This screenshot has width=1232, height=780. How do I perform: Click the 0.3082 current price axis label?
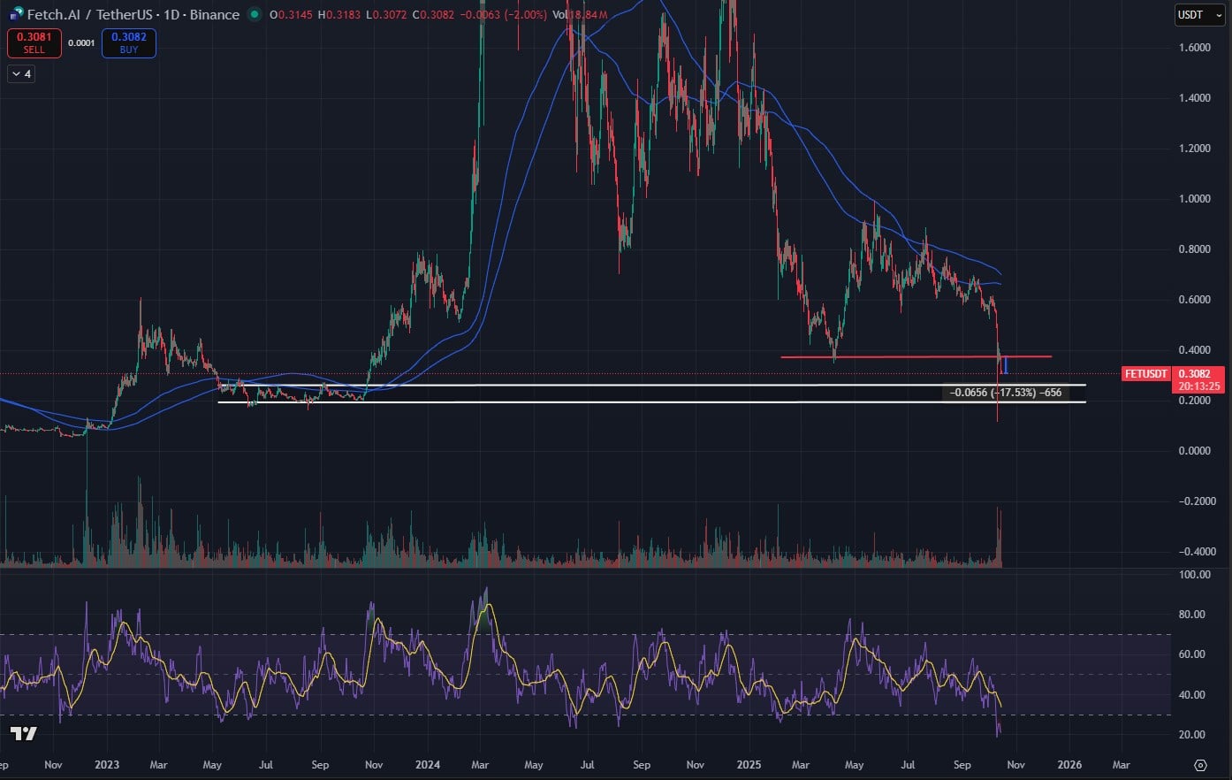pos(1198,374)
